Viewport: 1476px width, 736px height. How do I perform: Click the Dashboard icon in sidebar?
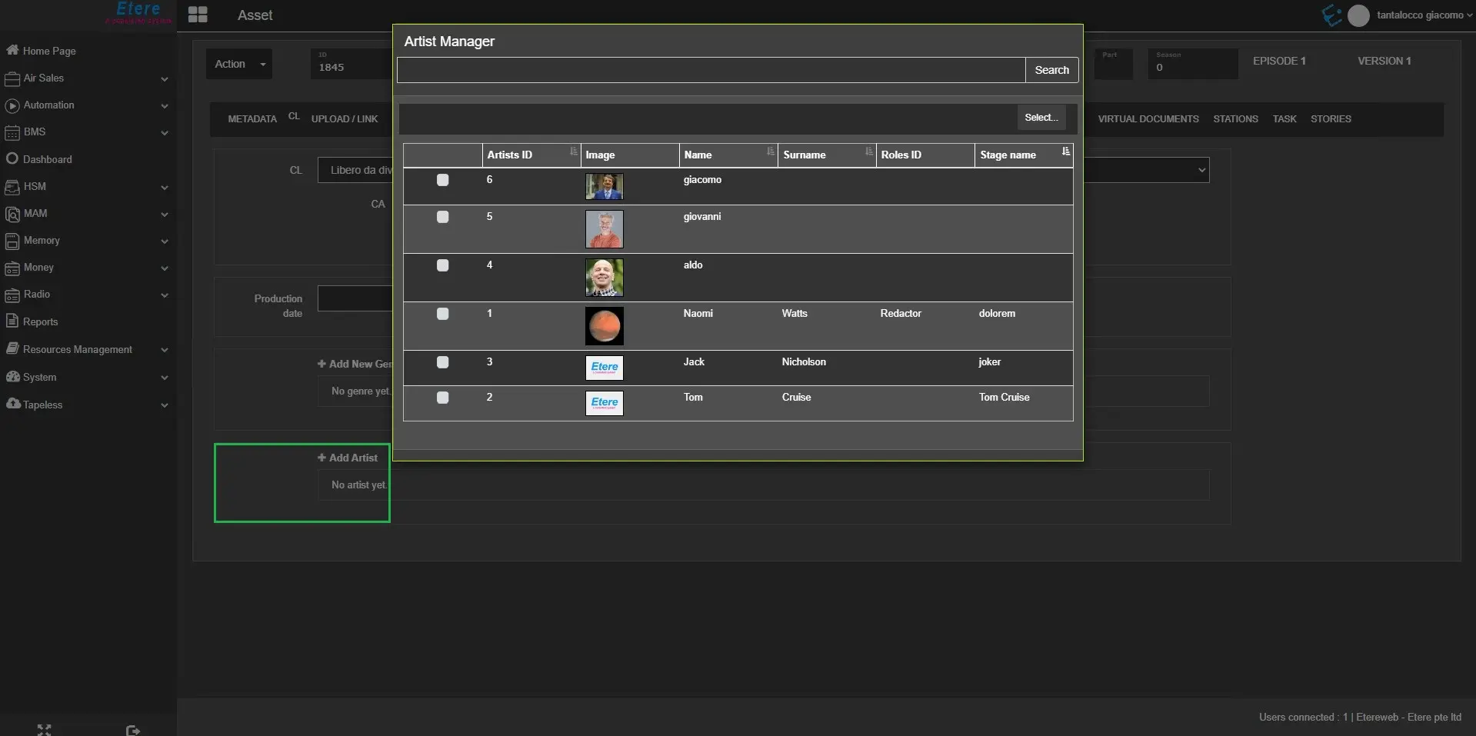12,159
